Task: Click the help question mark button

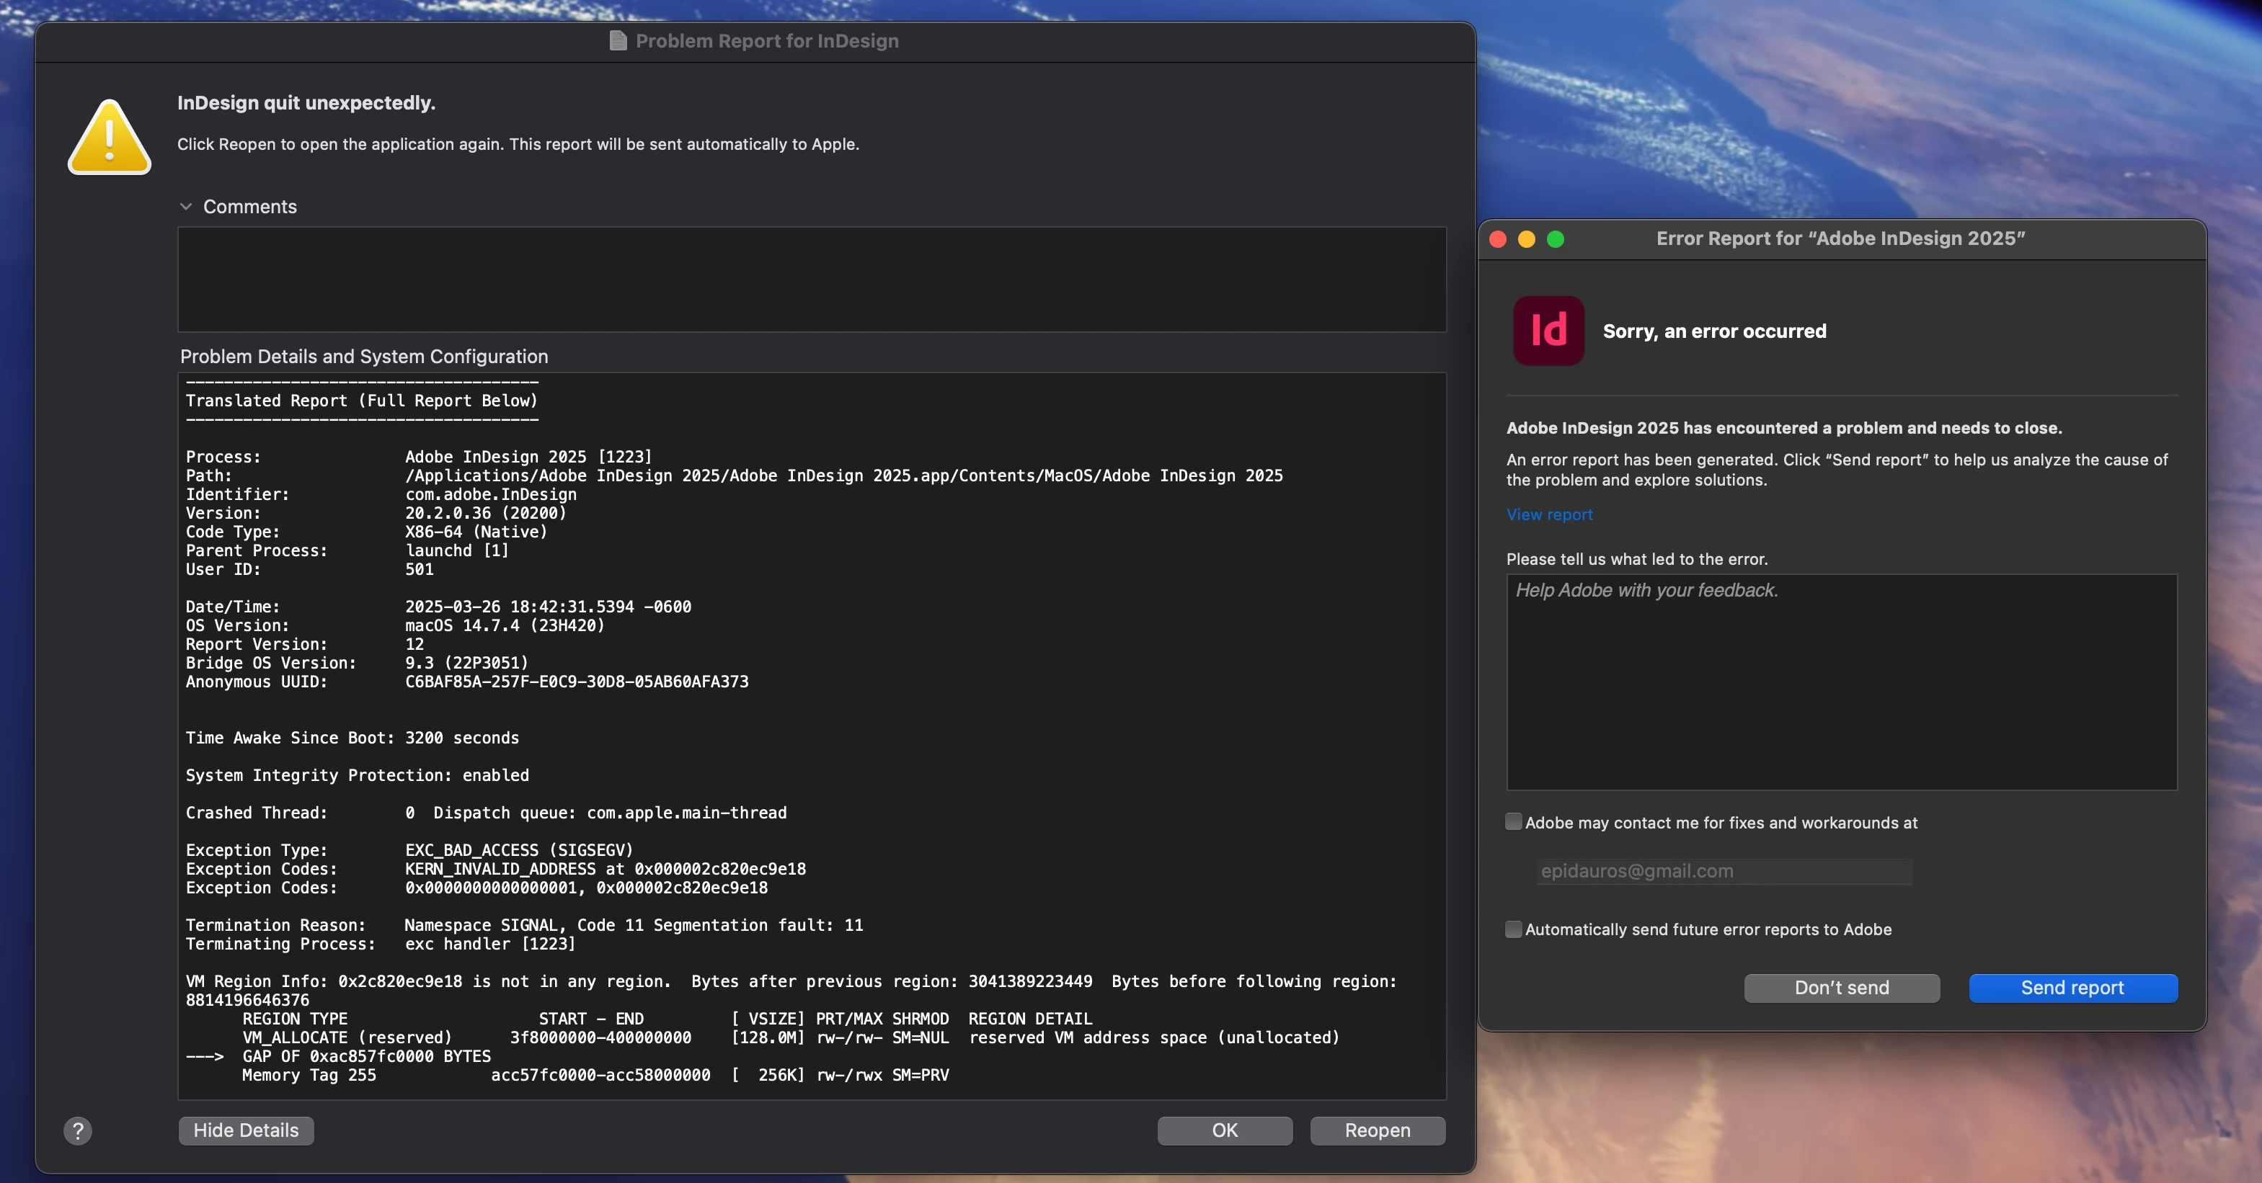Action: pyautogui.click(x=77, y=1130)
